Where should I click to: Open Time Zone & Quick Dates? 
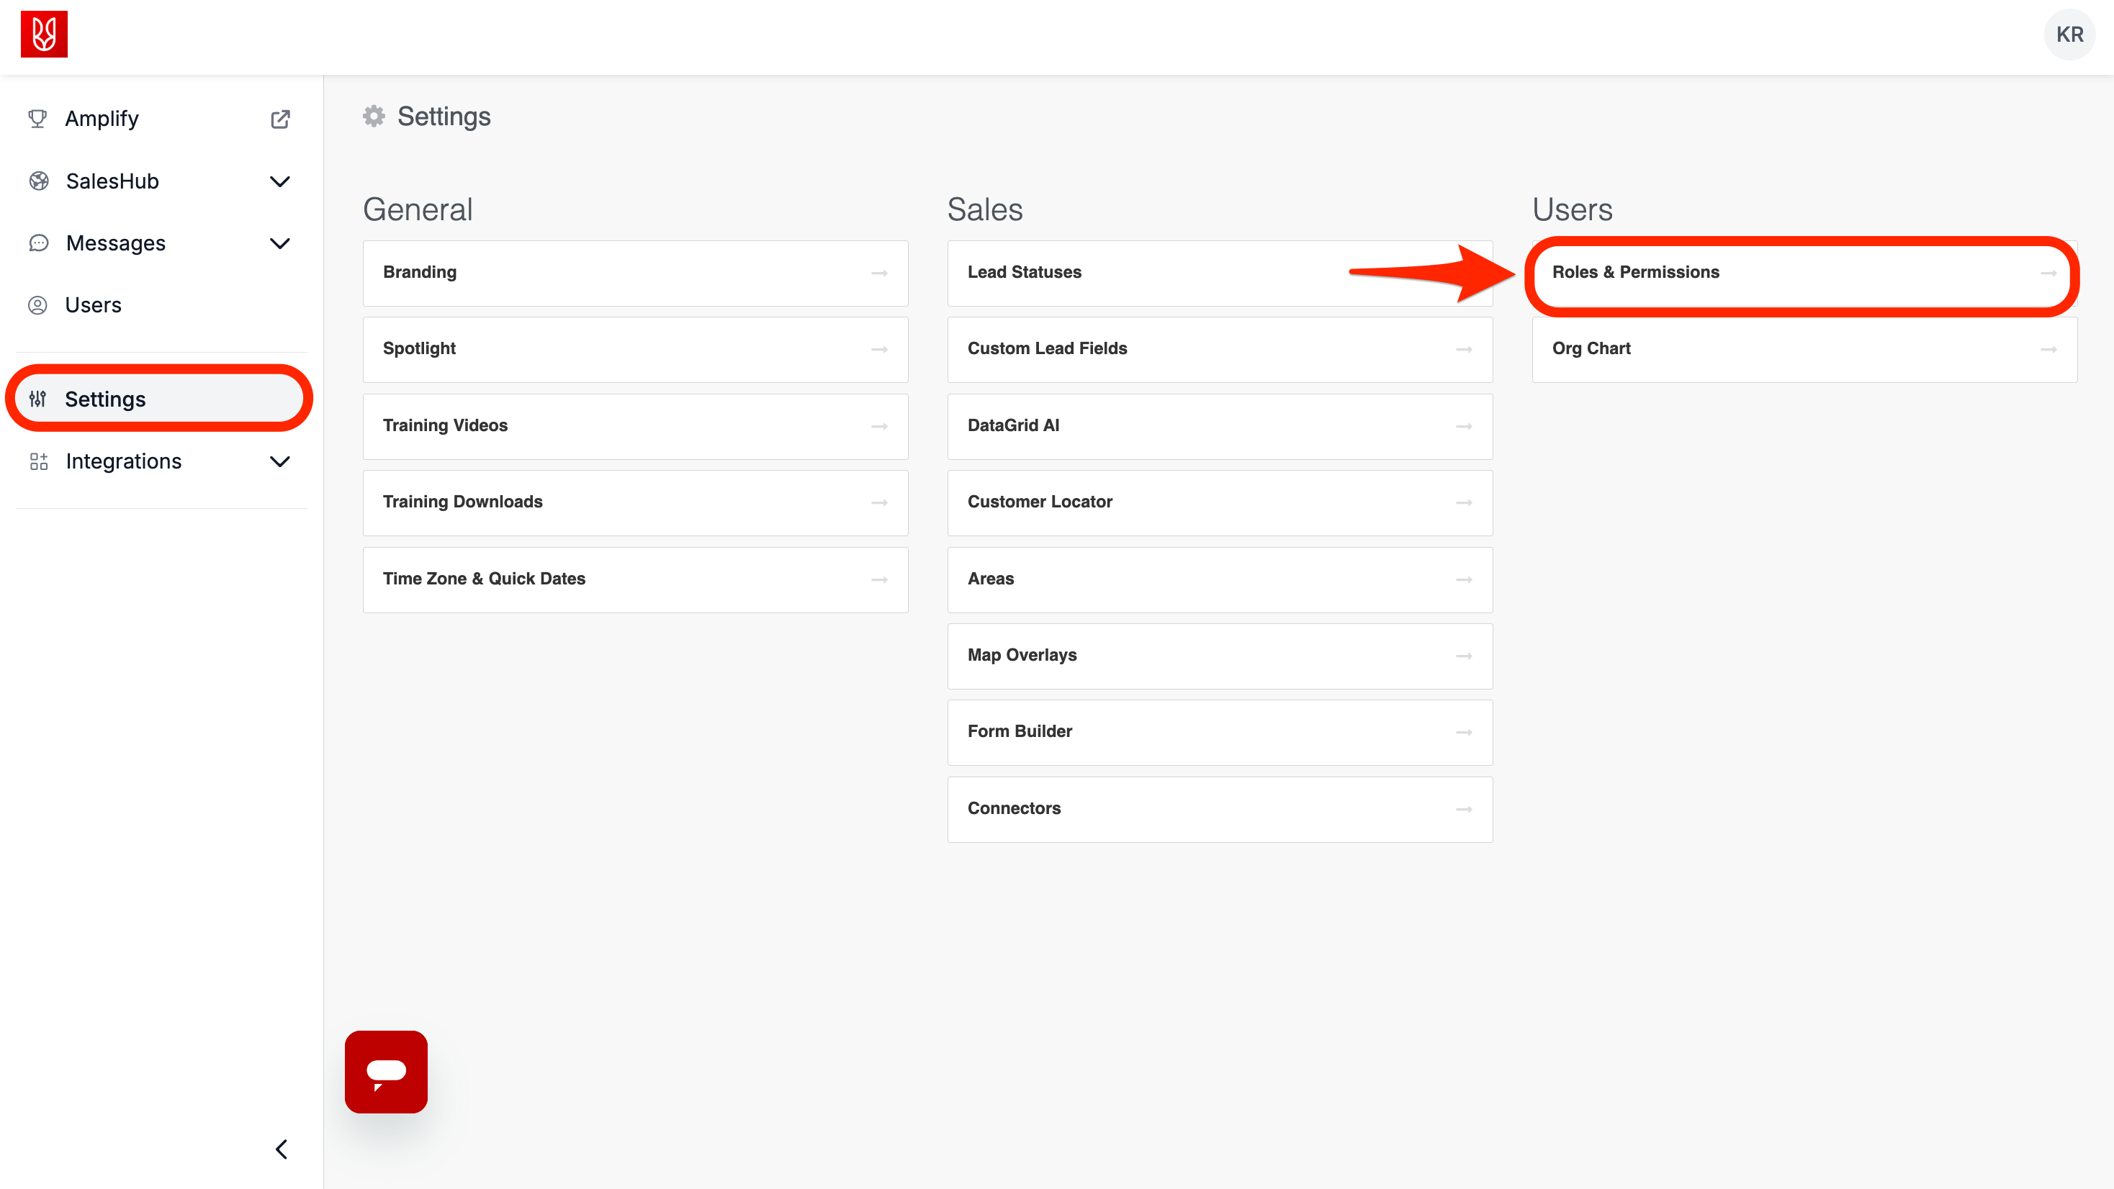point(634,579)
